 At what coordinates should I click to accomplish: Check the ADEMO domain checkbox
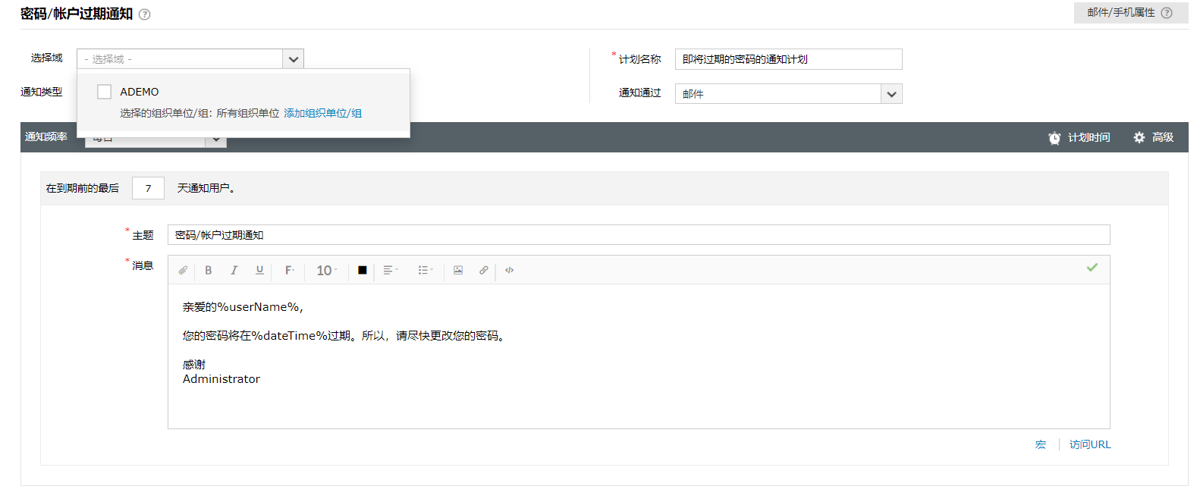point(105,92)
